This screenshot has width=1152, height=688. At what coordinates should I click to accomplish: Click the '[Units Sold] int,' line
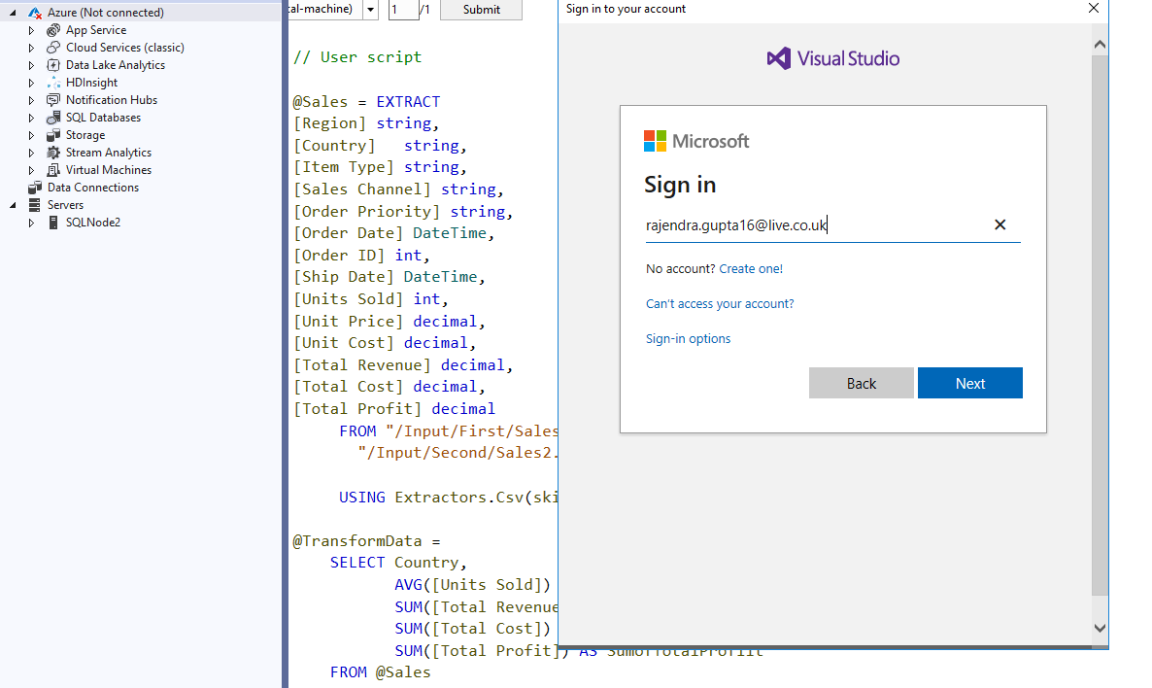(371, 299)
